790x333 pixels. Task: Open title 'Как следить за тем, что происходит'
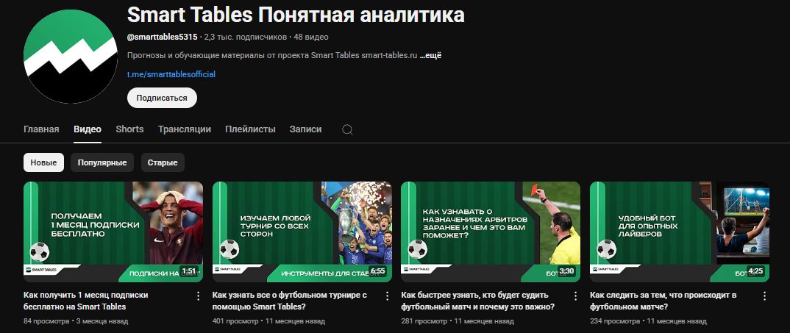click(663, 301)
